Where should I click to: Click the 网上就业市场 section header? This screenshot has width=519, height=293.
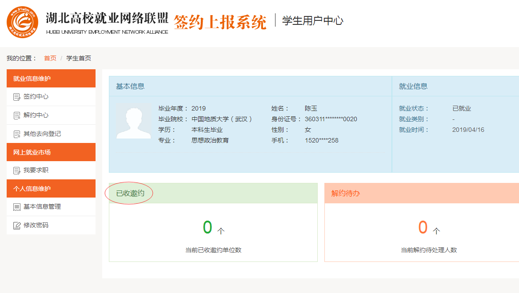(32, 152)
